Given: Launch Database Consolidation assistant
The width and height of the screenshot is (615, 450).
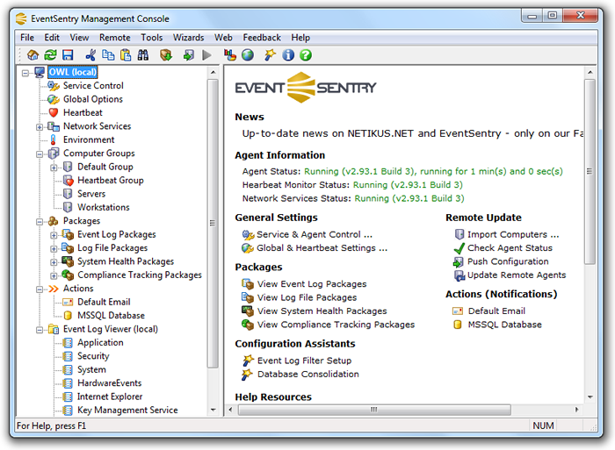Looking at the screenshot, I should (307, 375).
